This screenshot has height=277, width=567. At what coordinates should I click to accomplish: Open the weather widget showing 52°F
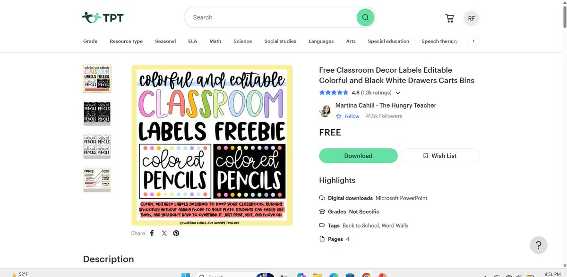click(20, 274)
